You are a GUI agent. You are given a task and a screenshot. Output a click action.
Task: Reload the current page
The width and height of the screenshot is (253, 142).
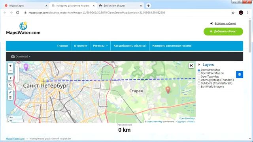[17, 13]
